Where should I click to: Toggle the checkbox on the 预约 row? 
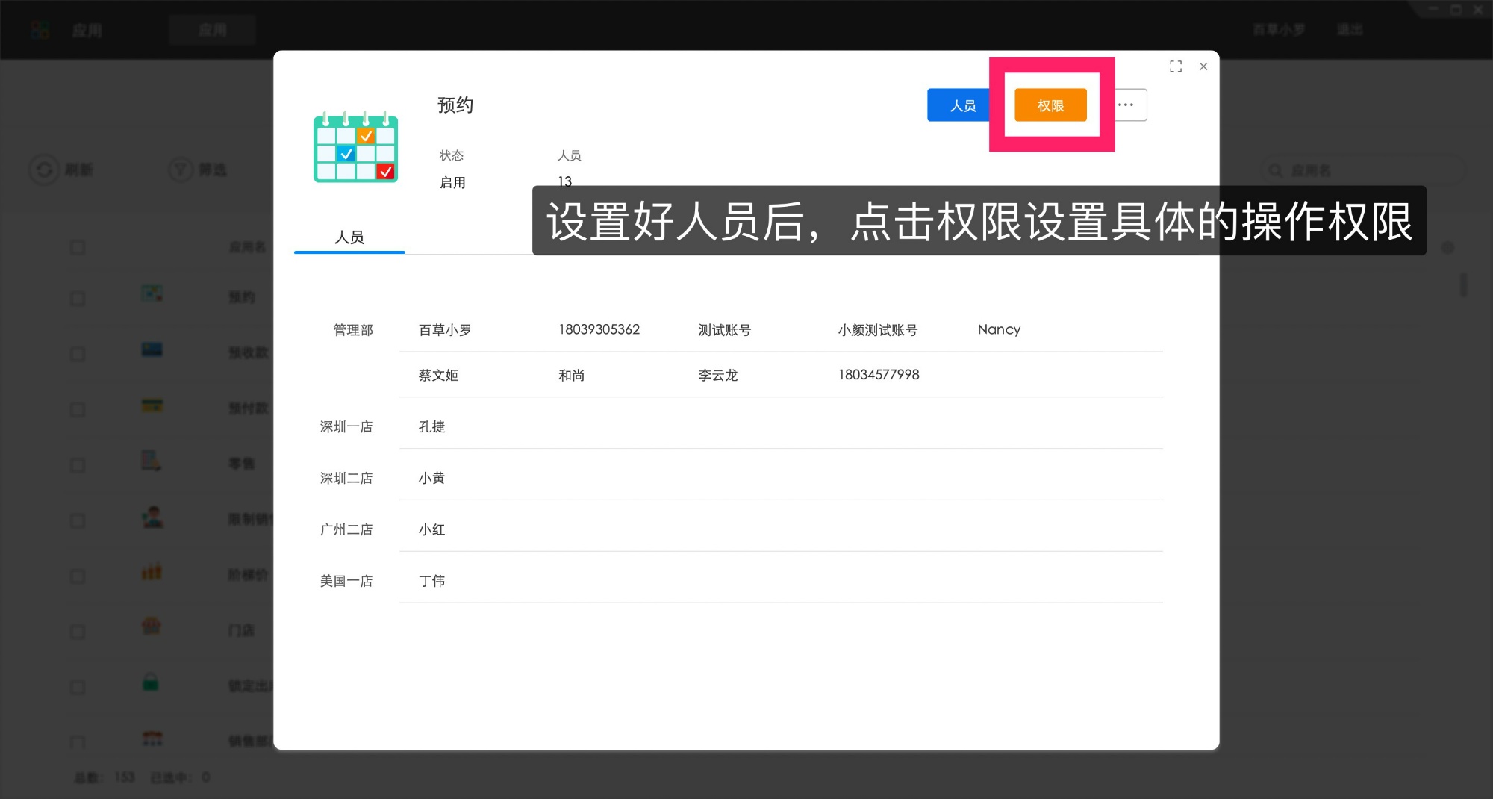coord(78,297)
